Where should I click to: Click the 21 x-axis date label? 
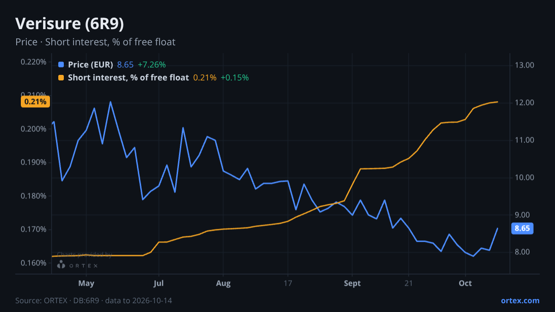408,283
